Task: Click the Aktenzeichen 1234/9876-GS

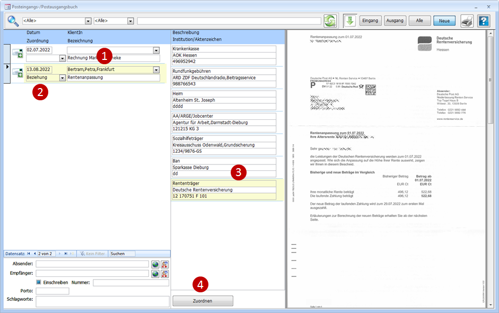Action: pos(224,151)
